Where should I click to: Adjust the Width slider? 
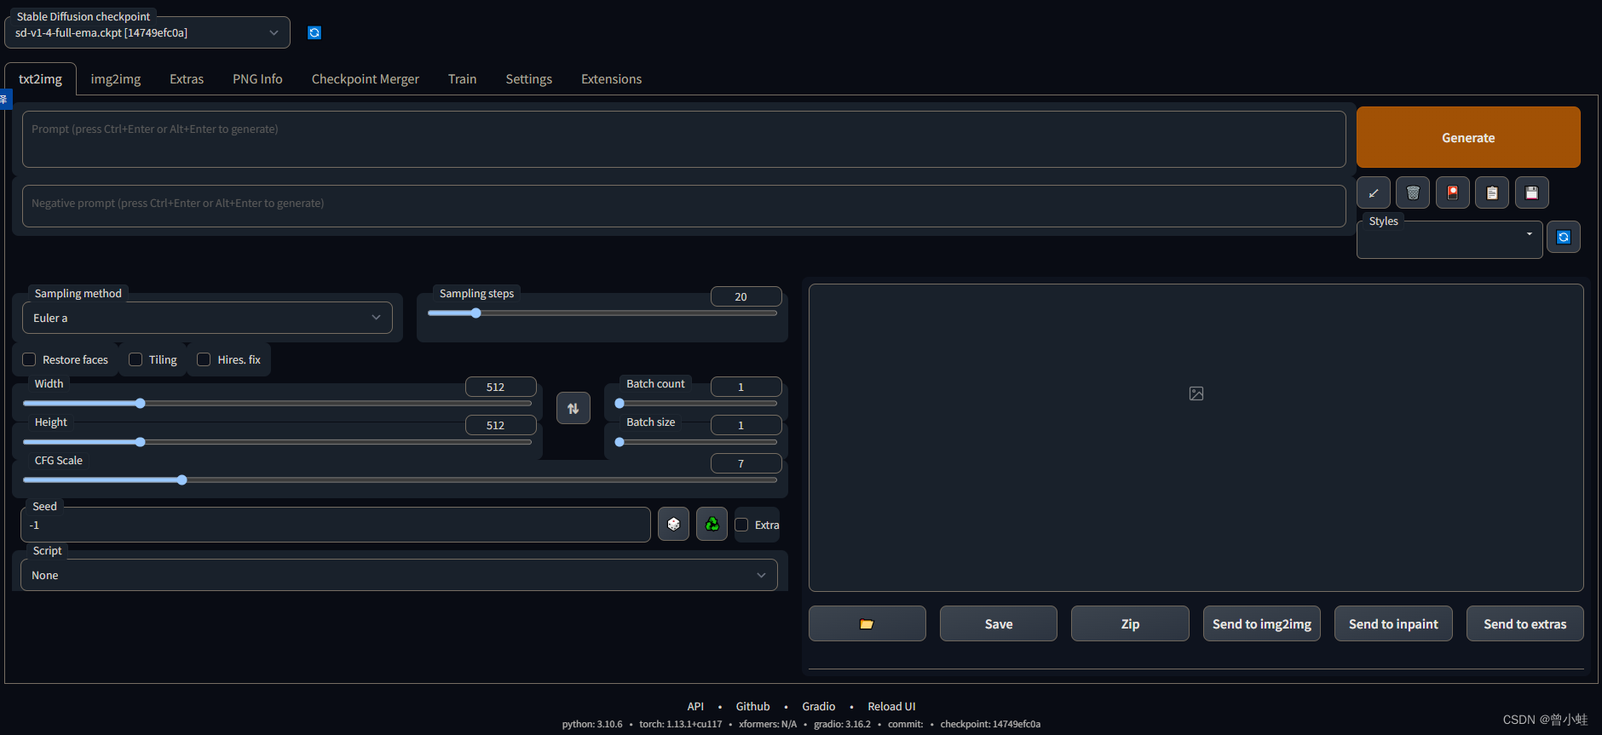point(277,404)
